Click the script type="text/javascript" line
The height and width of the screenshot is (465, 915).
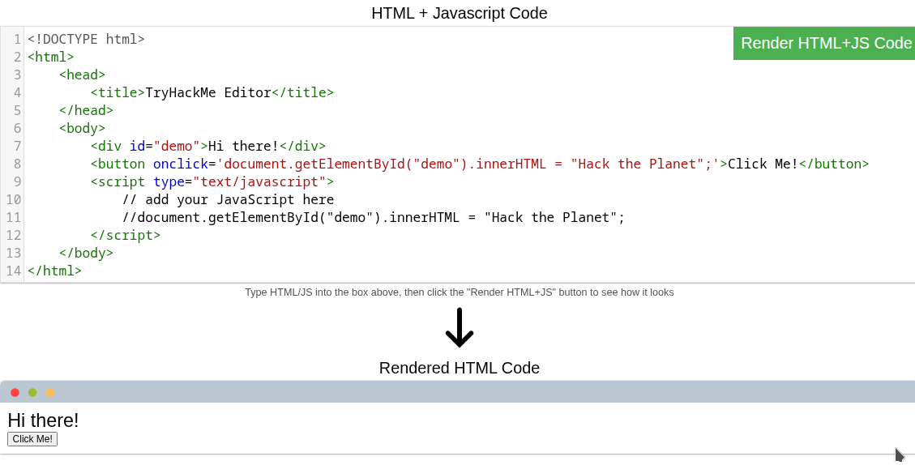(x=212, y=181)
